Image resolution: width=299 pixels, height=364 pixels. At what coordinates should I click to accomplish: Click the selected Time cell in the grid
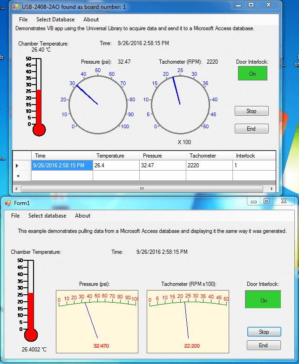pos(61,165)
